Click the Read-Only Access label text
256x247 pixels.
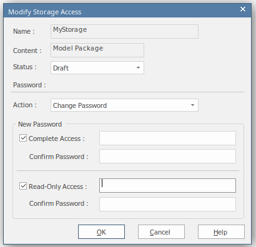(58, 186)
